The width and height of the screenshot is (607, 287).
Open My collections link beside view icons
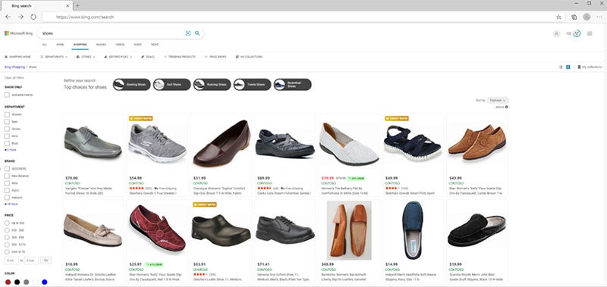coord(590,67)
